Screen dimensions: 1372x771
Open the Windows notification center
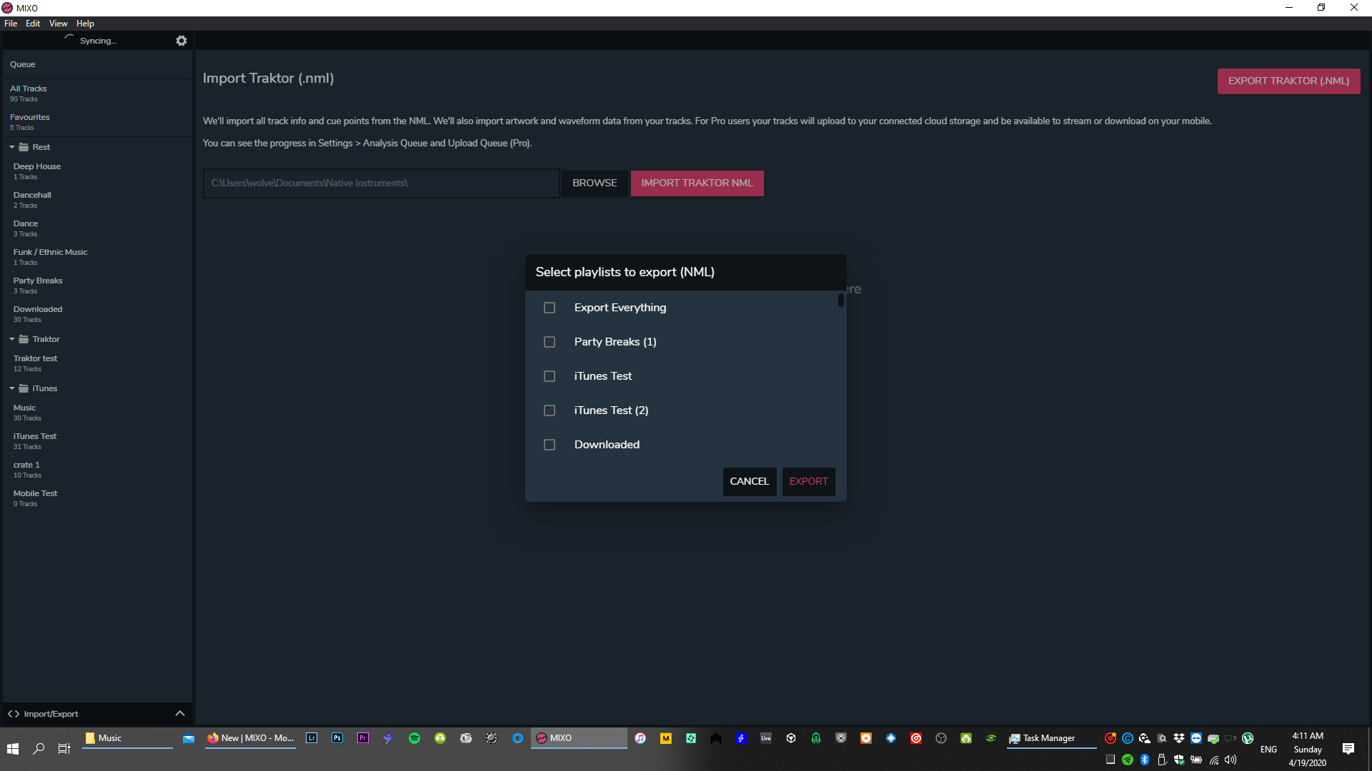pyautogui.click(x=1348, y=749)
